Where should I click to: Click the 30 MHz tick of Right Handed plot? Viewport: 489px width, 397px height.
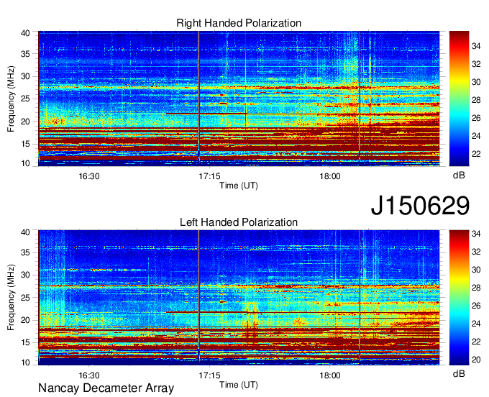[x=25, y=76]
